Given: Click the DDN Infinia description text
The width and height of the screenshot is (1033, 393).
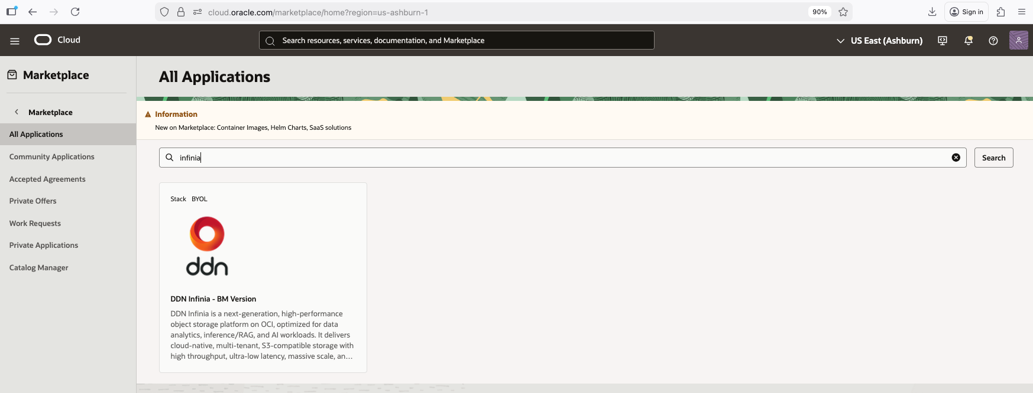Looking at the screenshot, I should tap(262, 335).
